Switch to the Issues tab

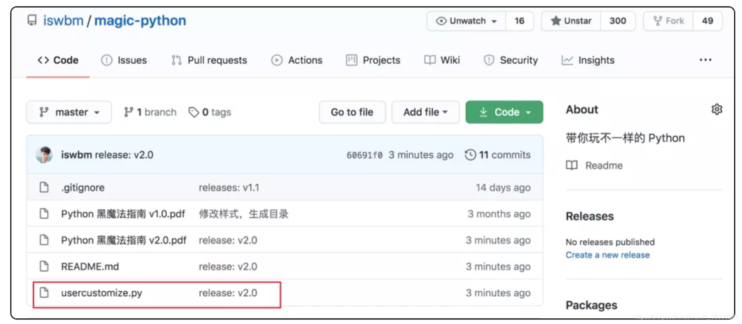124,60
